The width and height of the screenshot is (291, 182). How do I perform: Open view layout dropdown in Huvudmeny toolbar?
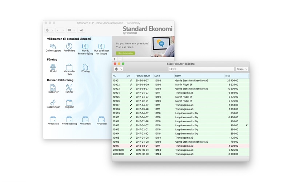coord(71,30)
